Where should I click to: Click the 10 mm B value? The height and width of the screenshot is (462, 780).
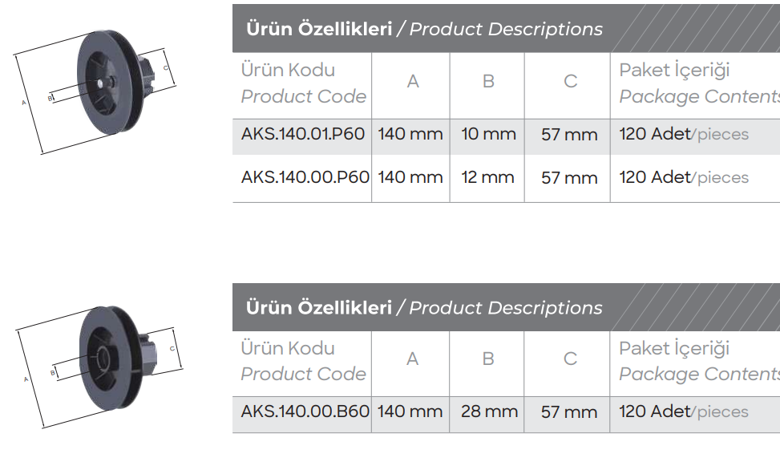[488, 134]
